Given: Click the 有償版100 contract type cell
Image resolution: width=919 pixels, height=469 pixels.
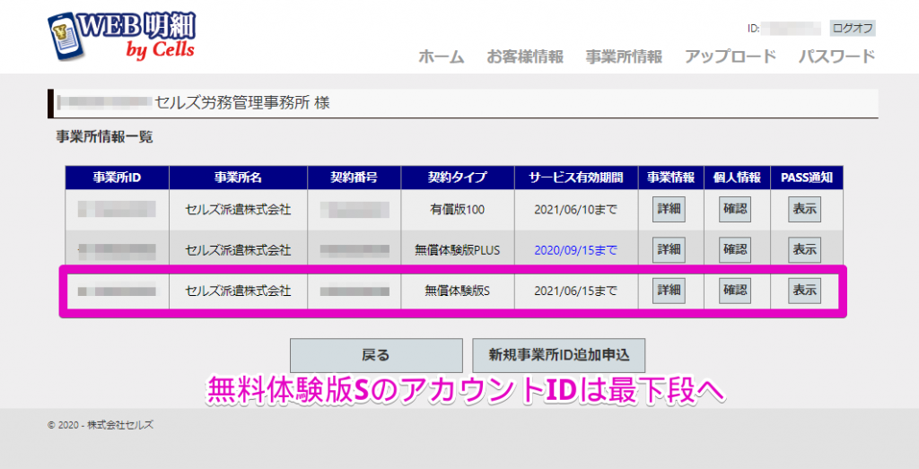Looking at the screenshot, I should (458, 210).
